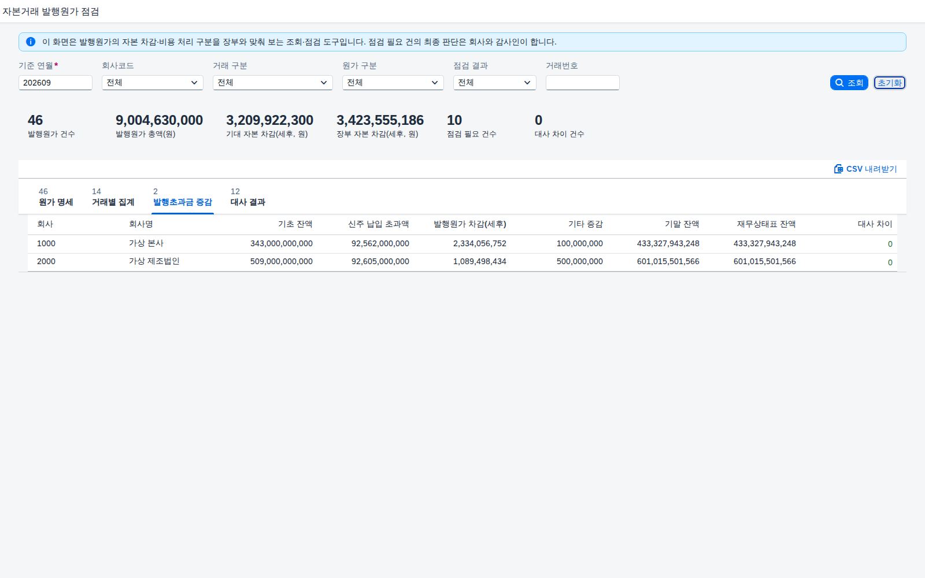Open the 원가 구분 combo box

[x=393, y=83]
